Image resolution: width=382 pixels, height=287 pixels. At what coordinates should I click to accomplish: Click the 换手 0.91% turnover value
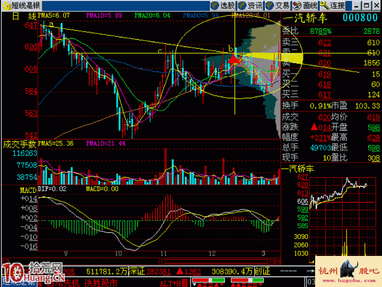(x=320, y=106)
